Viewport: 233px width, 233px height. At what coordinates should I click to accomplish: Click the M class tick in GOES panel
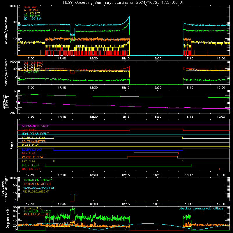point(16,91)
